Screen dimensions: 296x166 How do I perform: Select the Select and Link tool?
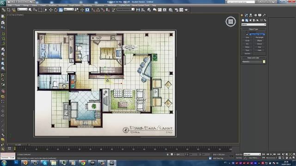click(x=3, y=10)
